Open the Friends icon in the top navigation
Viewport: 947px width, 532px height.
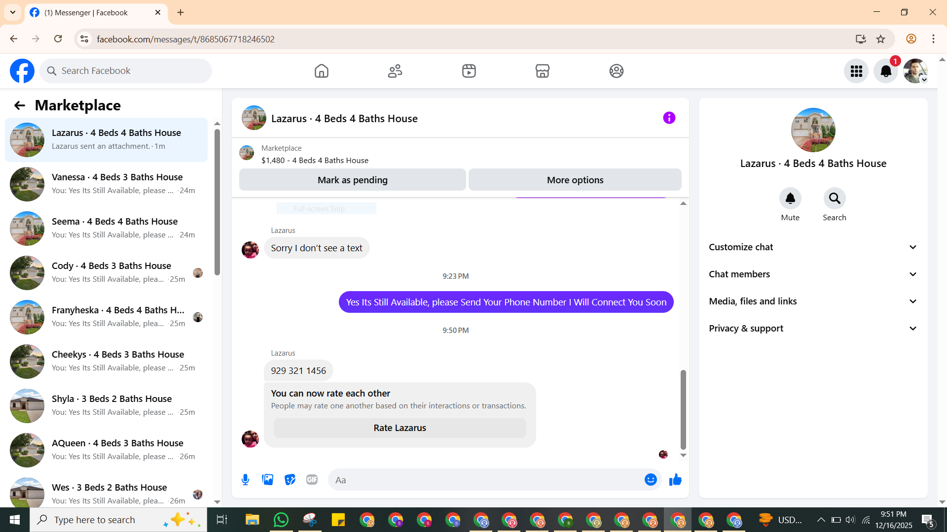tap(395, 71)
